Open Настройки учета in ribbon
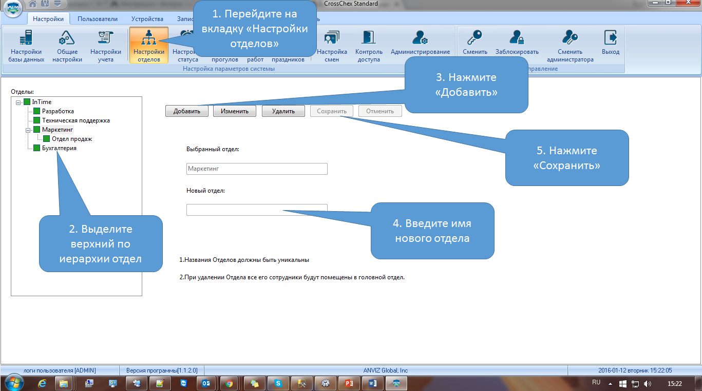Image resolution: width=702 pixels, height=391 pixels. click(106, 46)
